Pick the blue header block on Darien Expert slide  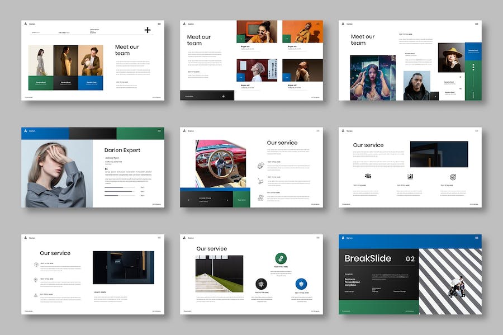pyautogui.click(x=45, y=133)
